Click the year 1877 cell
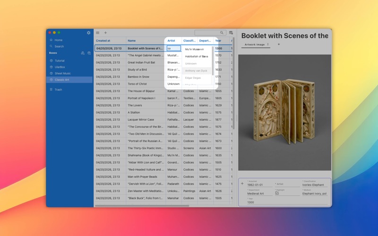This screenshot has width=378, height=236. [222, 120]
